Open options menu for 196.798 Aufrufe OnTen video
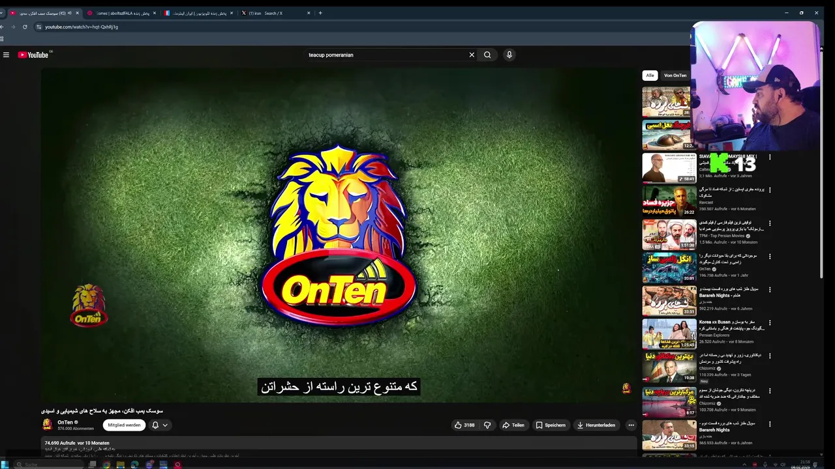 [770, 257]
